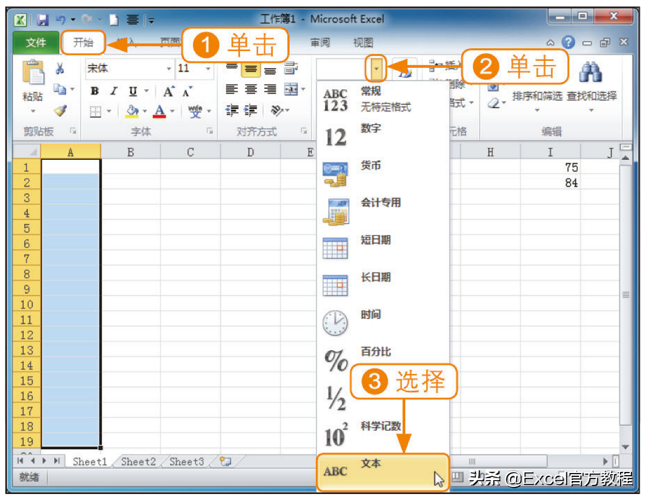The width and height of the screenshot is (647, 501).
Task: Center text horizontally in the alignment group
Action: click(x=251, y=89)
